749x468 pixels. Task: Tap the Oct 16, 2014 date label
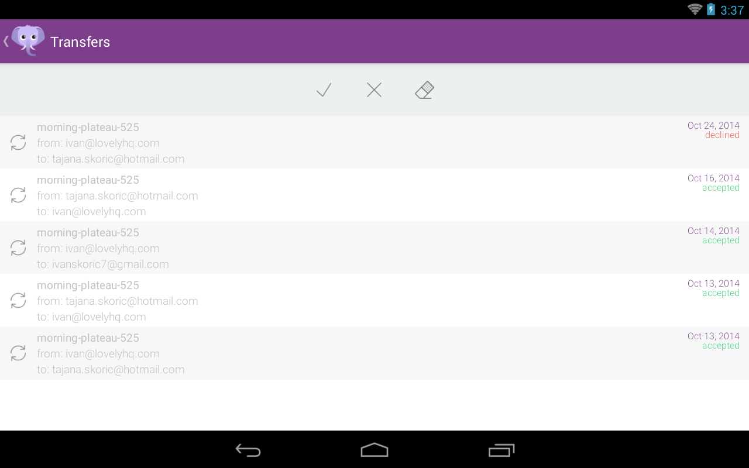(713, 178)
